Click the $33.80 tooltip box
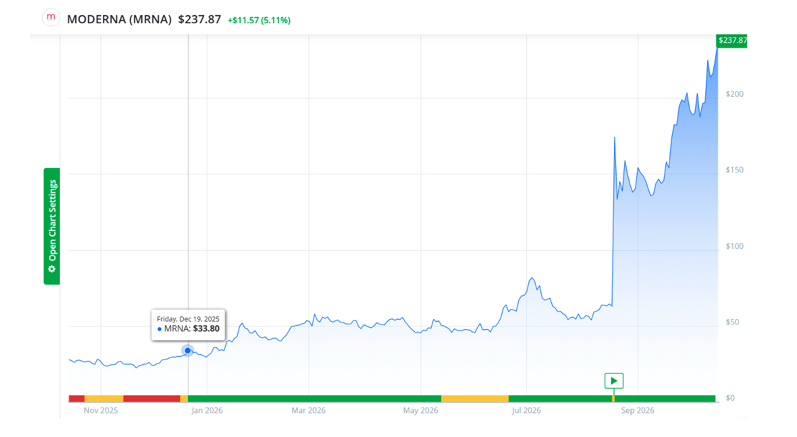Screen dimensions: 797x437 (188, 325)
